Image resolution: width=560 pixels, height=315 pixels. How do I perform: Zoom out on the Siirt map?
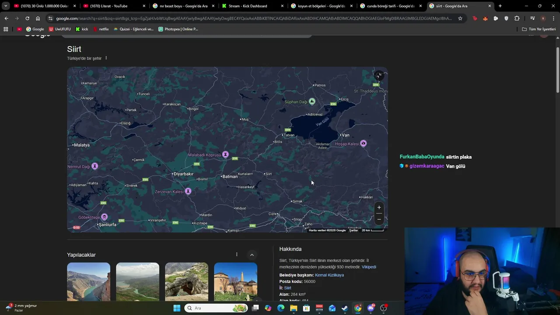pos(379,219)
